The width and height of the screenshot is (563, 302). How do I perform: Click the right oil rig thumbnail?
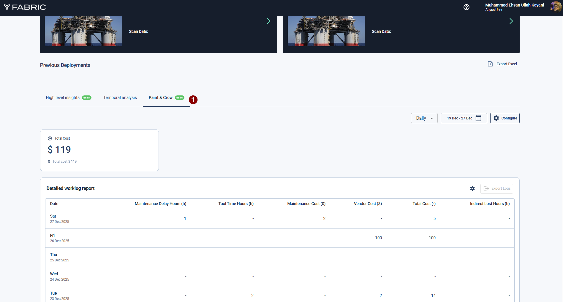(x=326, y=31)
